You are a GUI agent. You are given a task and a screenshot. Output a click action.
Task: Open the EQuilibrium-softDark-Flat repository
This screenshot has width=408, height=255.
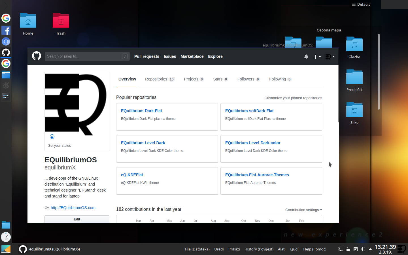[249, 111]
